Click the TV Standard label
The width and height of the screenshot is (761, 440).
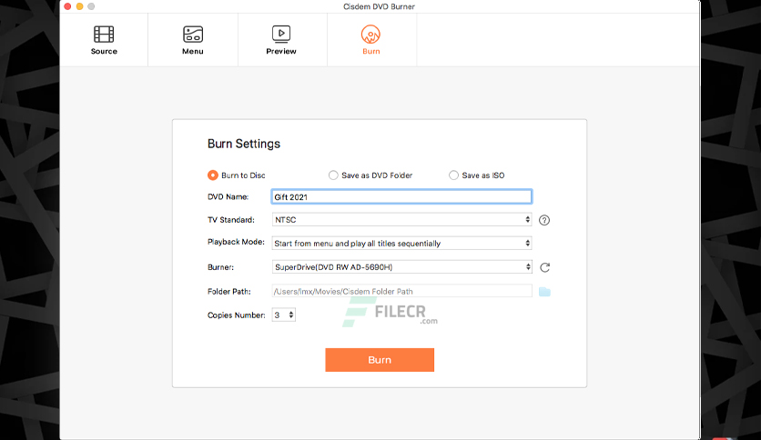[x=231, y=219]
